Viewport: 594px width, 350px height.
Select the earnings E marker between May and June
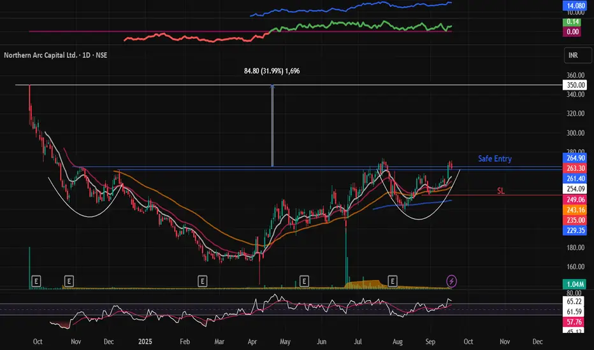(304, 280)
